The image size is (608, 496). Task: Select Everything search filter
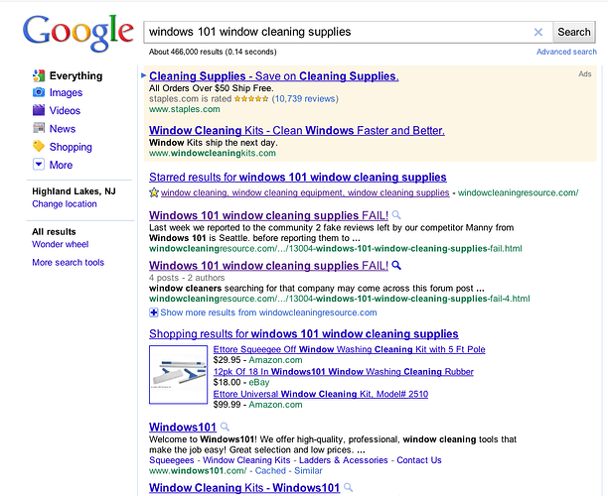(x=76, y=76)
